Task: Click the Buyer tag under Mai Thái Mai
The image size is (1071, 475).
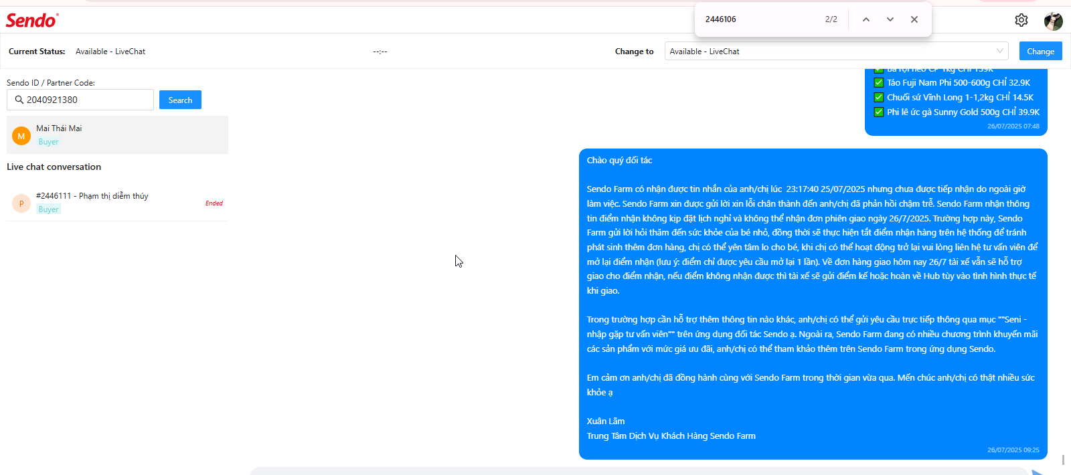Action: point(48,142)
